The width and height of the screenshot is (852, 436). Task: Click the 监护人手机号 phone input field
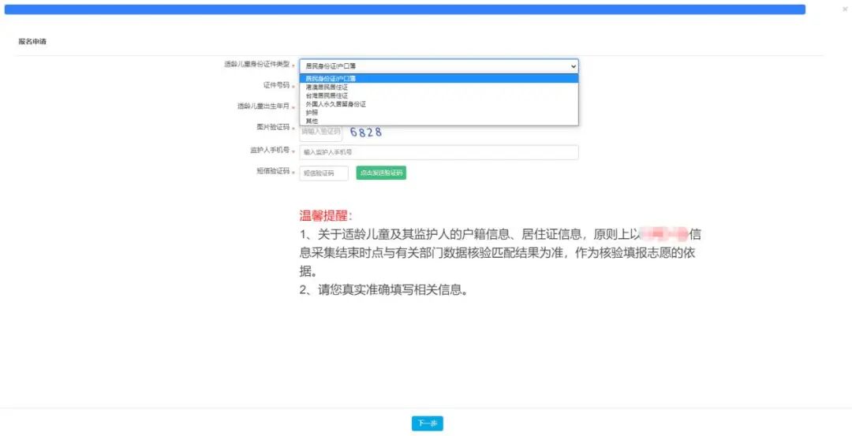[x=439, y=152]
